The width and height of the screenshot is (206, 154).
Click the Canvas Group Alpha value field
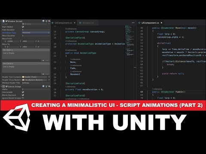pos(36,89)
